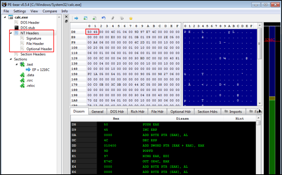Image resolution: width=282 pixels, height=175 pixels.
Task: Select the DOS stub terminal icon
Action: (17, 27)
